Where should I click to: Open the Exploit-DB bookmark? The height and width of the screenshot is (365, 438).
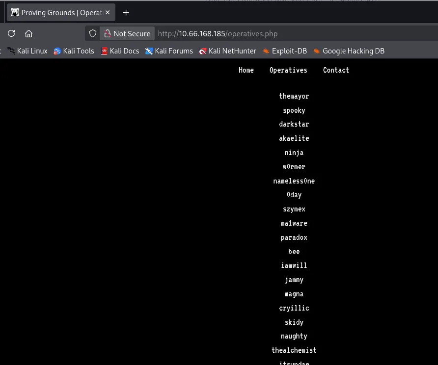tap(285, 51)
